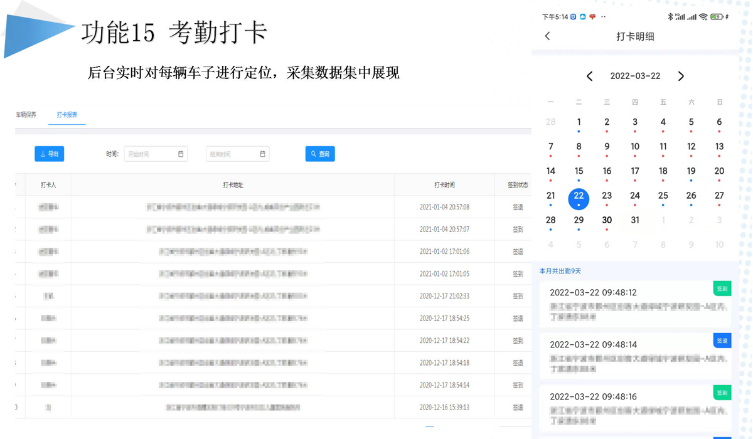Image resolution: width=753 pixels, height=439 pixels.
Task: Go to next date with right chevron
Action: 681,76
